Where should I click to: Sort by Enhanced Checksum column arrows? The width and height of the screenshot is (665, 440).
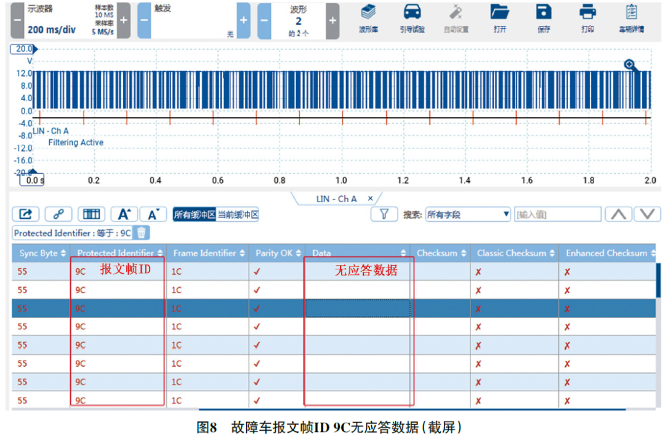tap(652, 253)
